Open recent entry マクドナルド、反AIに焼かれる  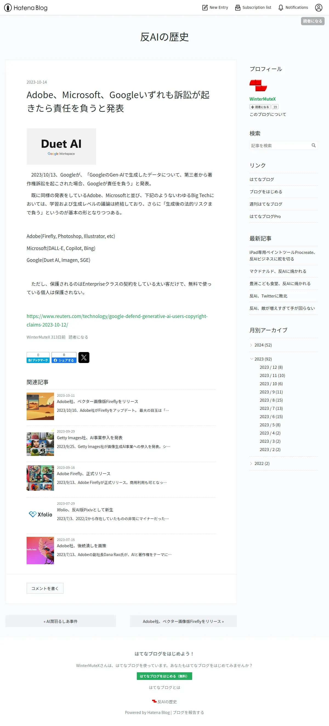pyautogui.click(x=278, y=271)
